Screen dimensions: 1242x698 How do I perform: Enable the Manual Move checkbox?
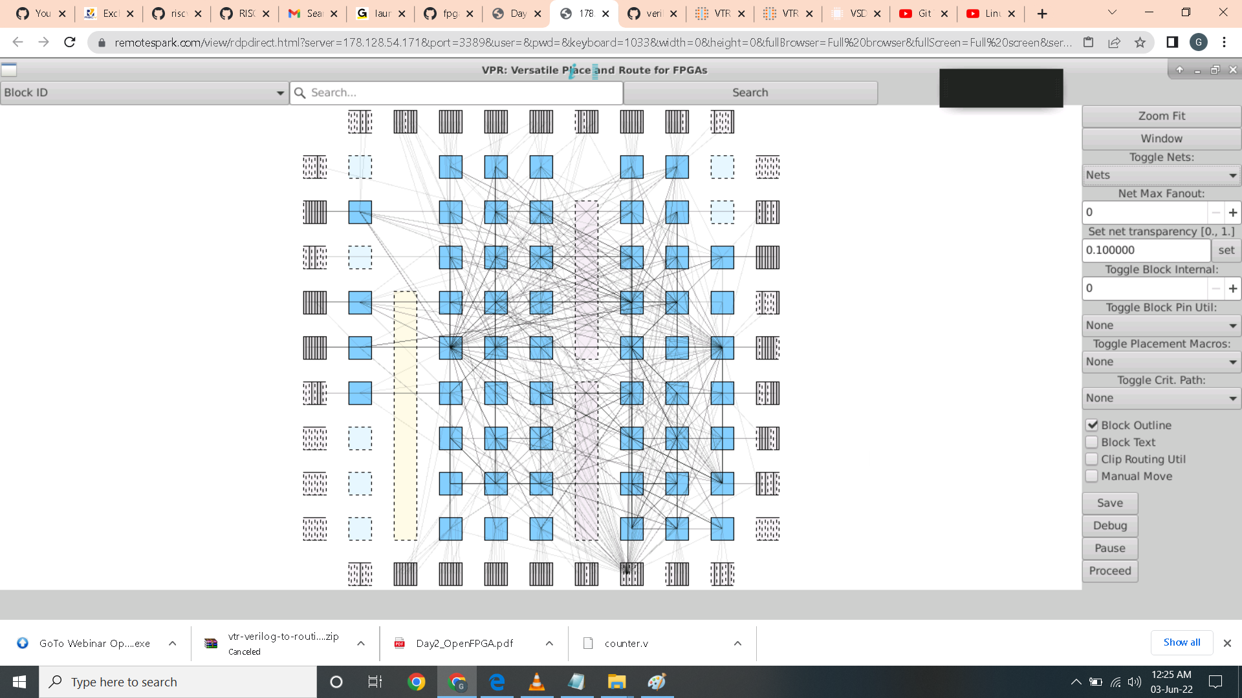coord(1093,476)
